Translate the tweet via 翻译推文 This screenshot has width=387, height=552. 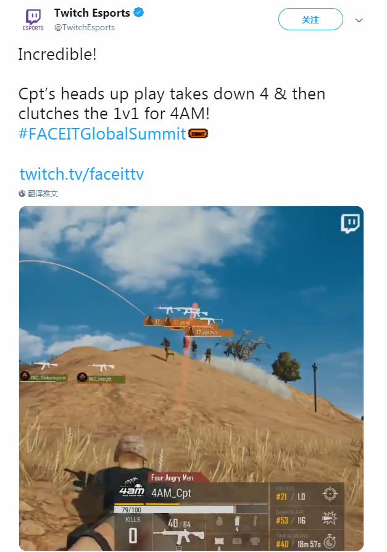pos(43,194)
